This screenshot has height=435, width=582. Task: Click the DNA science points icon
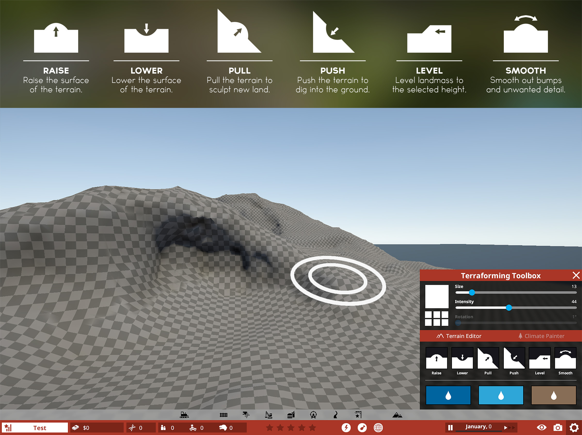[132, 428]
